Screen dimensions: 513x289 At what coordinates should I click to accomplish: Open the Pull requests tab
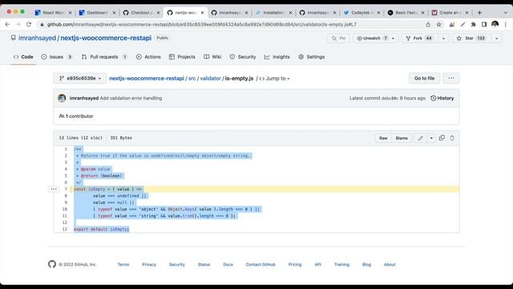click(x=104, y=57)
